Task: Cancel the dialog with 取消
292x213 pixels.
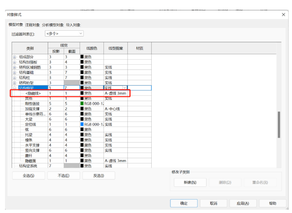Action: 214,203
